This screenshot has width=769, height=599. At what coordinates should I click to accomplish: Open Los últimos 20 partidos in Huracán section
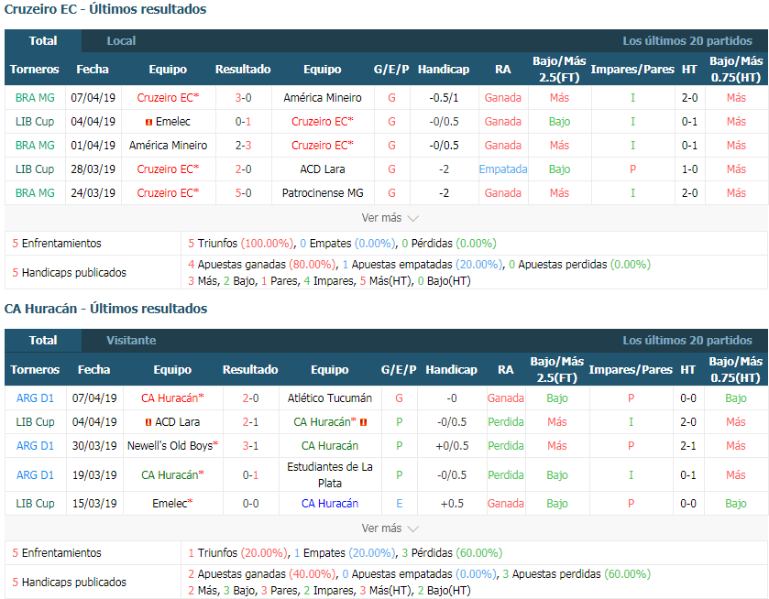pyautogui.click(x=687, y=340)
